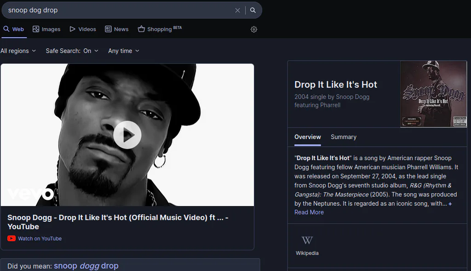Viewport: 471px width, 271px height.
Task: Open the Drop It Like It's Hot video title
Action: click(118, 222)
